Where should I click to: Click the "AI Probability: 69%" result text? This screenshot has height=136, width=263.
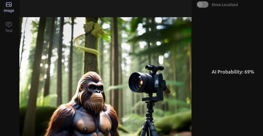[x=233, y=72]
